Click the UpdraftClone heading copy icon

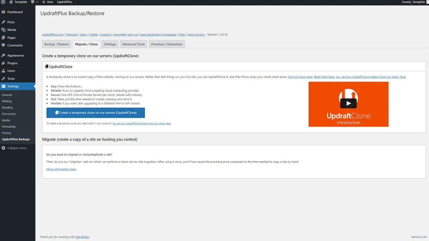coord(47,67)
